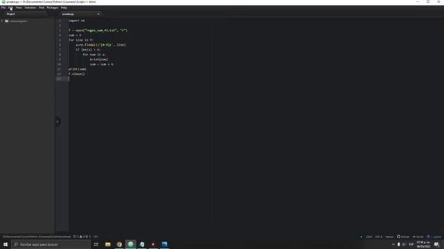Click the 'sum = 0' code line
Viewport: 444px width, 249px height.
[75, 35]
